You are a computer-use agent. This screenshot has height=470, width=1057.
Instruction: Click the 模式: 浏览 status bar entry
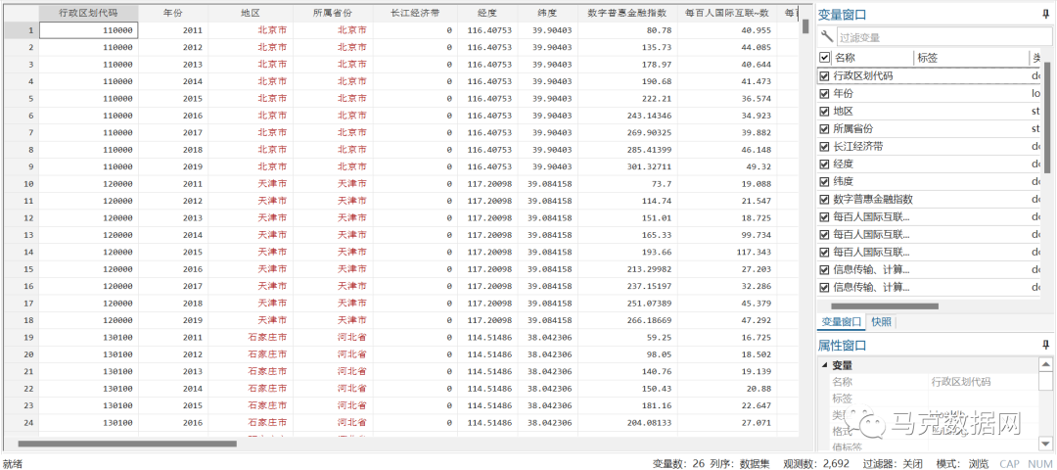point(963,464)
